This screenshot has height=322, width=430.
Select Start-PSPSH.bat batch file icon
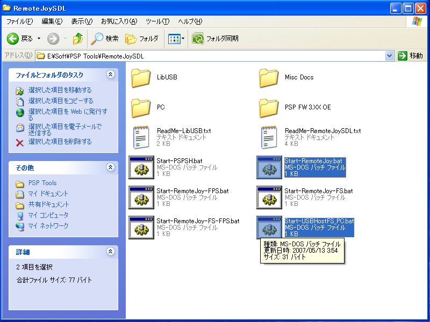click(141, 167)
